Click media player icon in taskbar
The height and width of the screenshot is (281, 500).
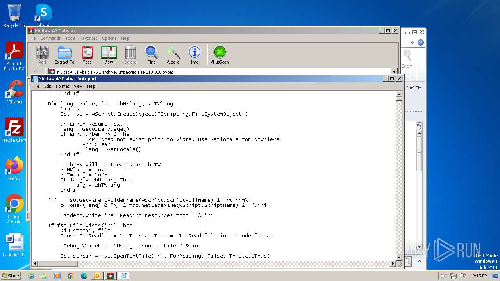pos(57,276)
